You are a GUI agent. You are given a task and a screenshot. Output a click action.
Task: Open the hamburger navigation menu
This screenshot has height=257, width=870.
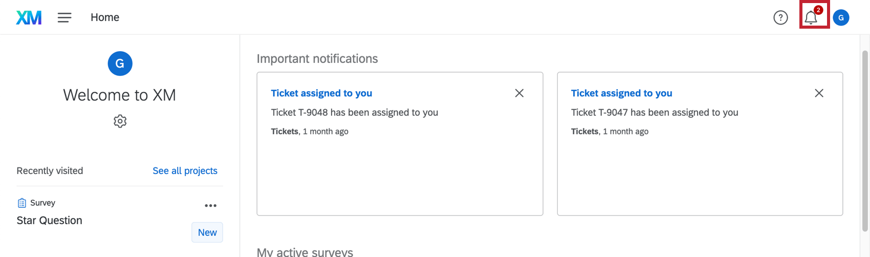click(x=64, y=17)
